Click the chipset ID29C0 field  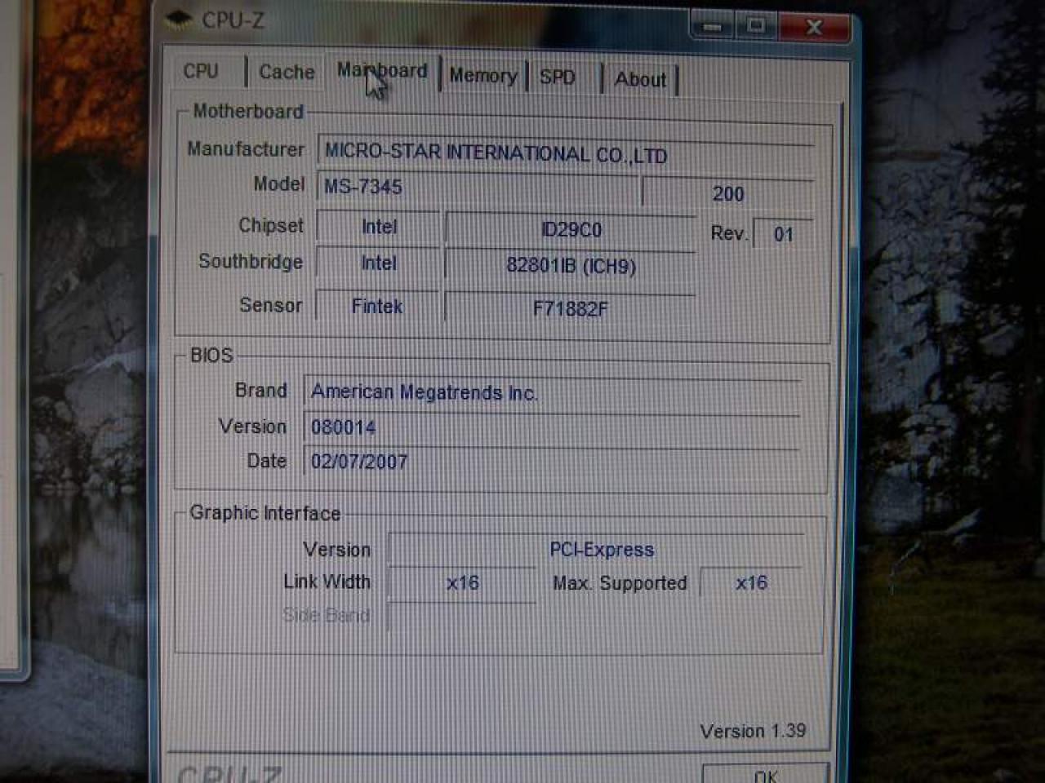[x=571, y=230]
